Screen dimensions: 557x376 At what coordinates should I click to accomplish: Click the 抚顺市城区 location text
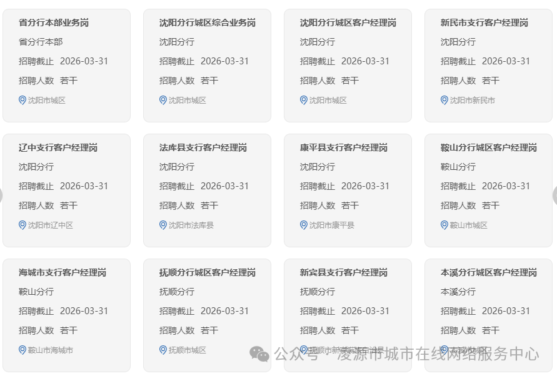point(188,350)
